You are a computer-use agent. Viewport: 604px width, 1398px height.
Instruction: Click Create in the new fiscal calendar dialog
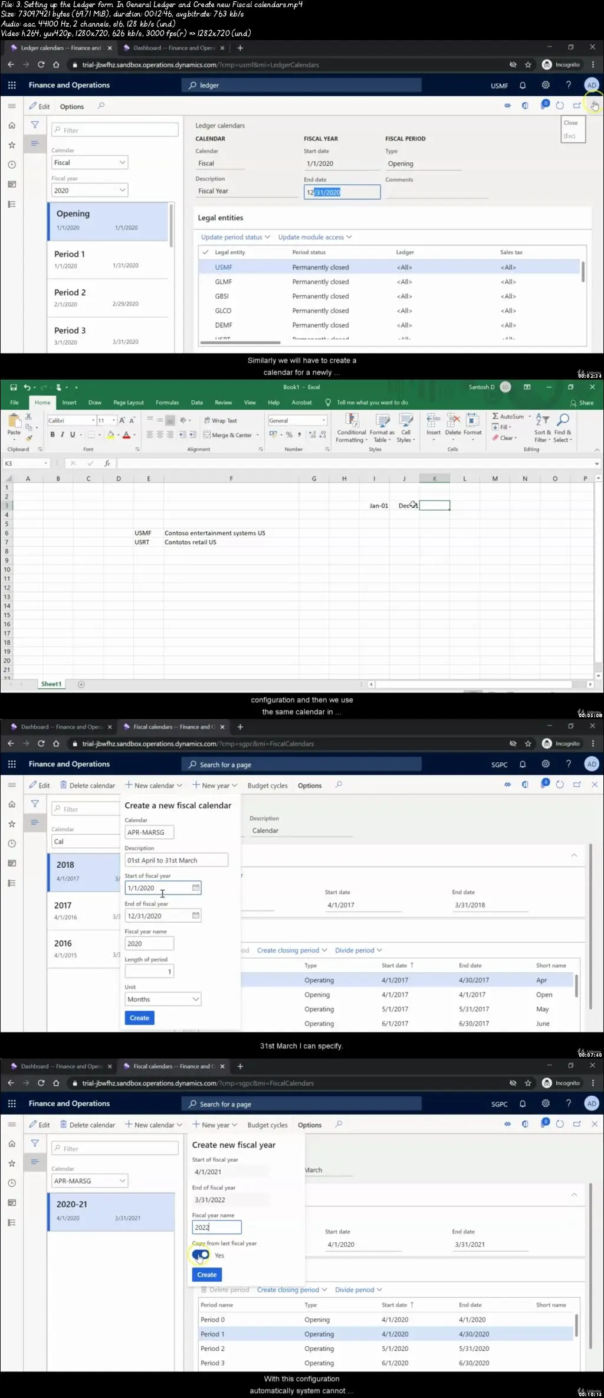point(139,1018)
